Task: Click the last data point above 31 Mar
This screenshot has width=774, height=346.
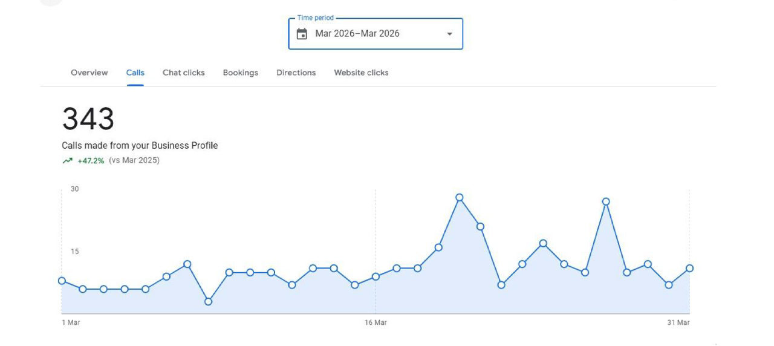Action: 689,268
